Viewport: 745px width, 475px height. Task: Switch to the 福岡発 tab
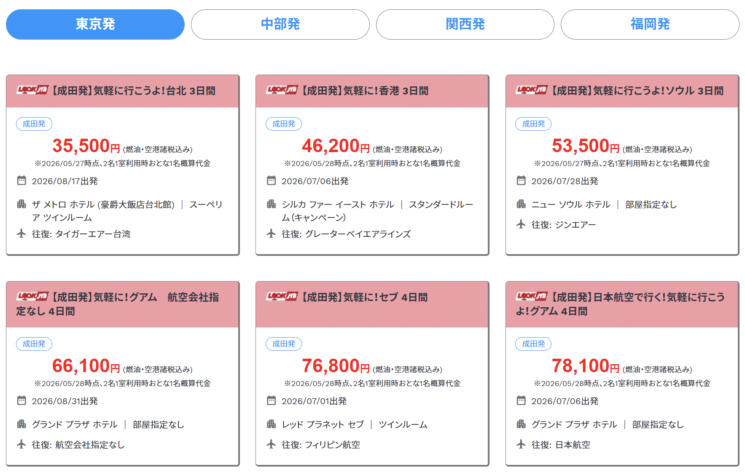pos(650,24)
